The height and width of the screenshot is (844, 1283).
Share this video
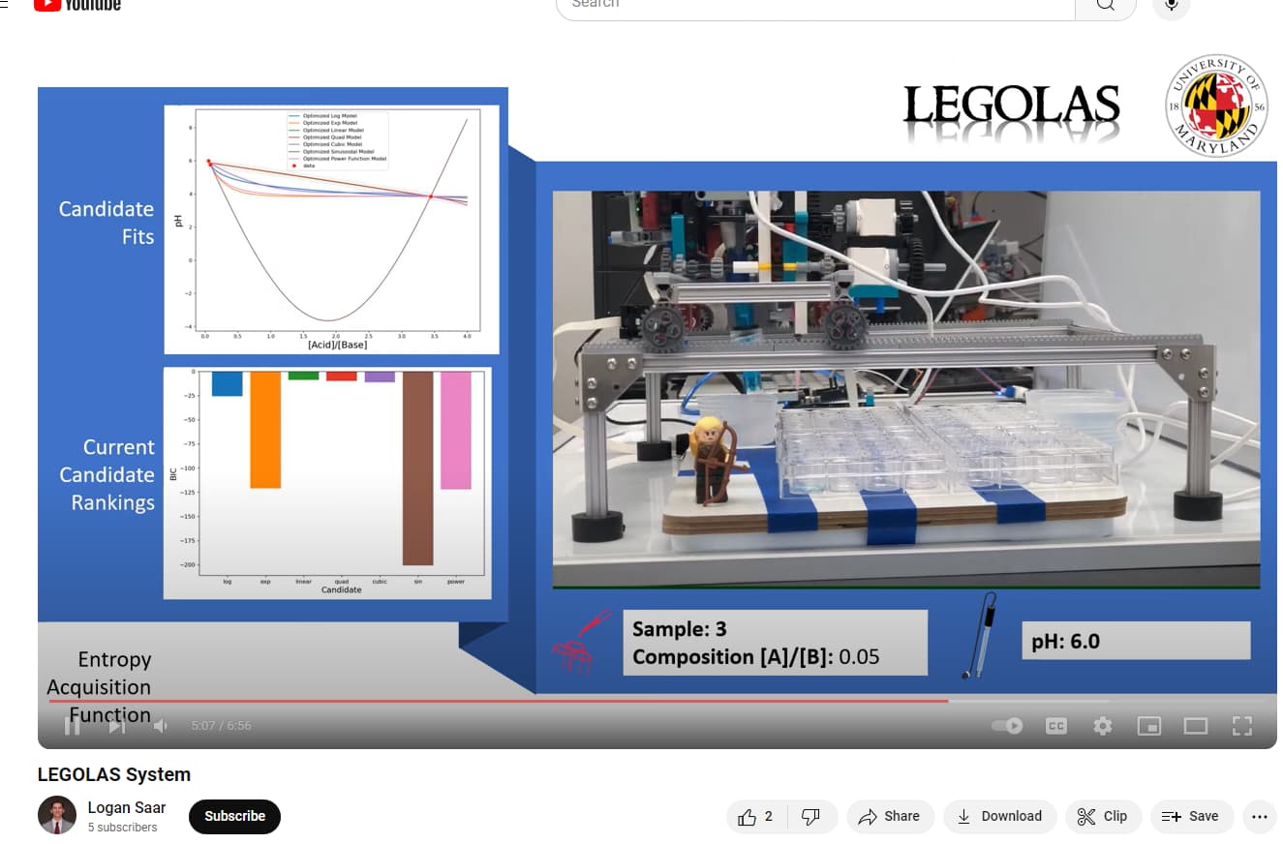(890, 816)
